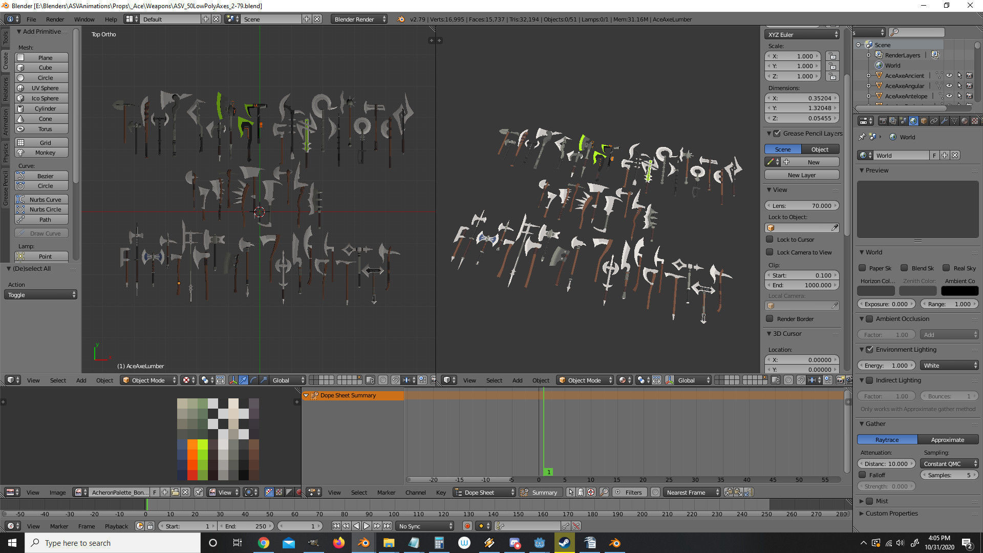Open the XYZ Euler rotation mode dropdown

(x=802, y=35)
